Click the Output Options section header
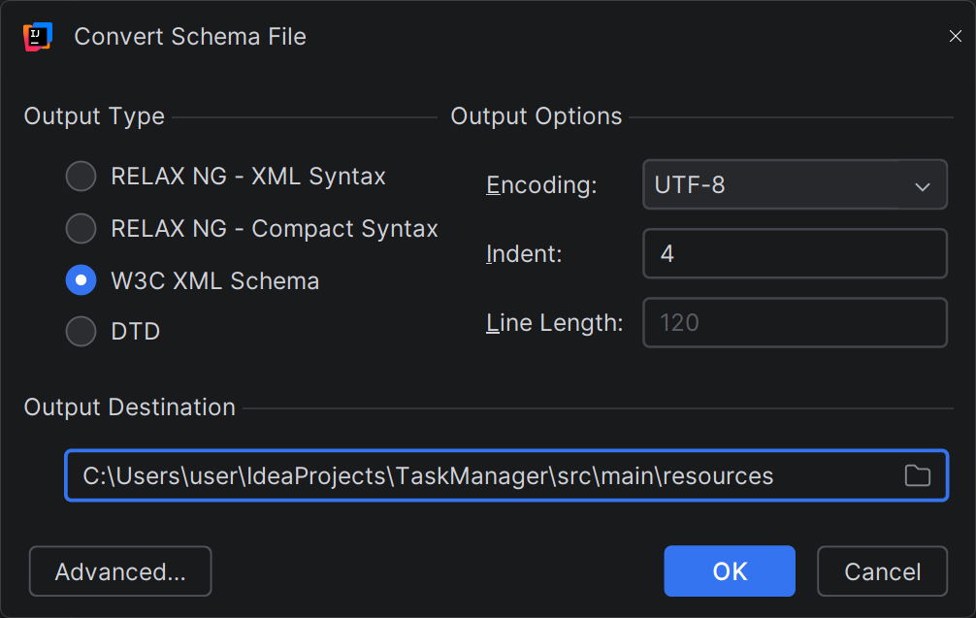Image resolution: width=976 pixels, height=618 pixels. [x=537, y=116]
